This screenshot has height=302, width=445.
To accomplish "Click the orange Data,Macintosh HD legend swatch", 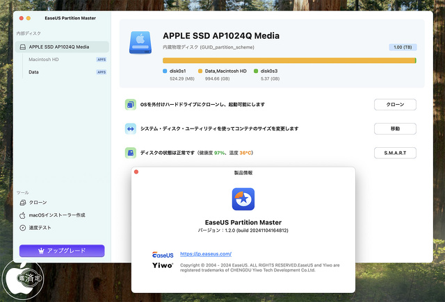I will click(200, 71).
